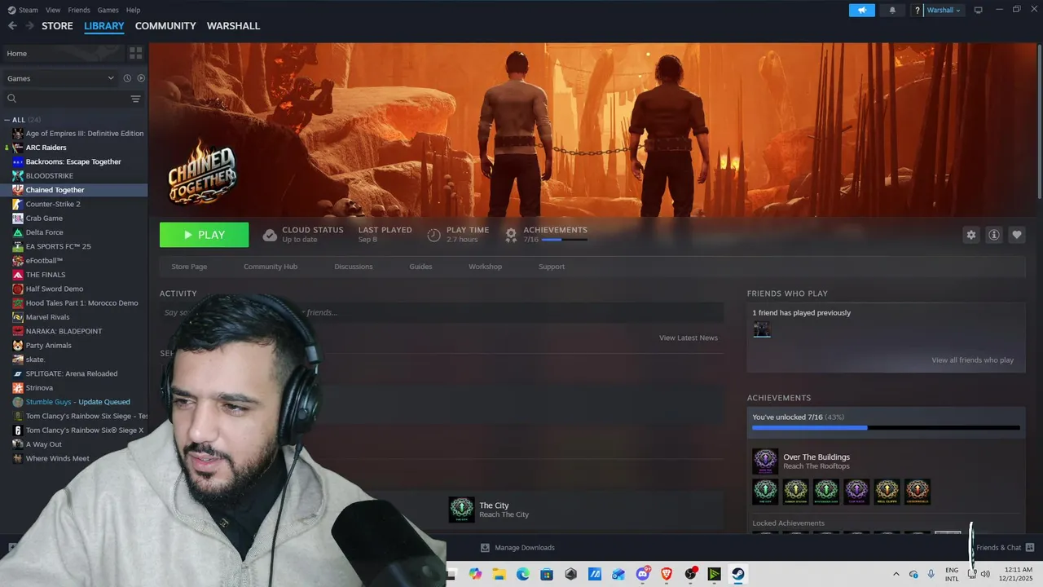Open Discord from the taskbar
This screenshot has width=1043, height=587.
coord(643,574)
